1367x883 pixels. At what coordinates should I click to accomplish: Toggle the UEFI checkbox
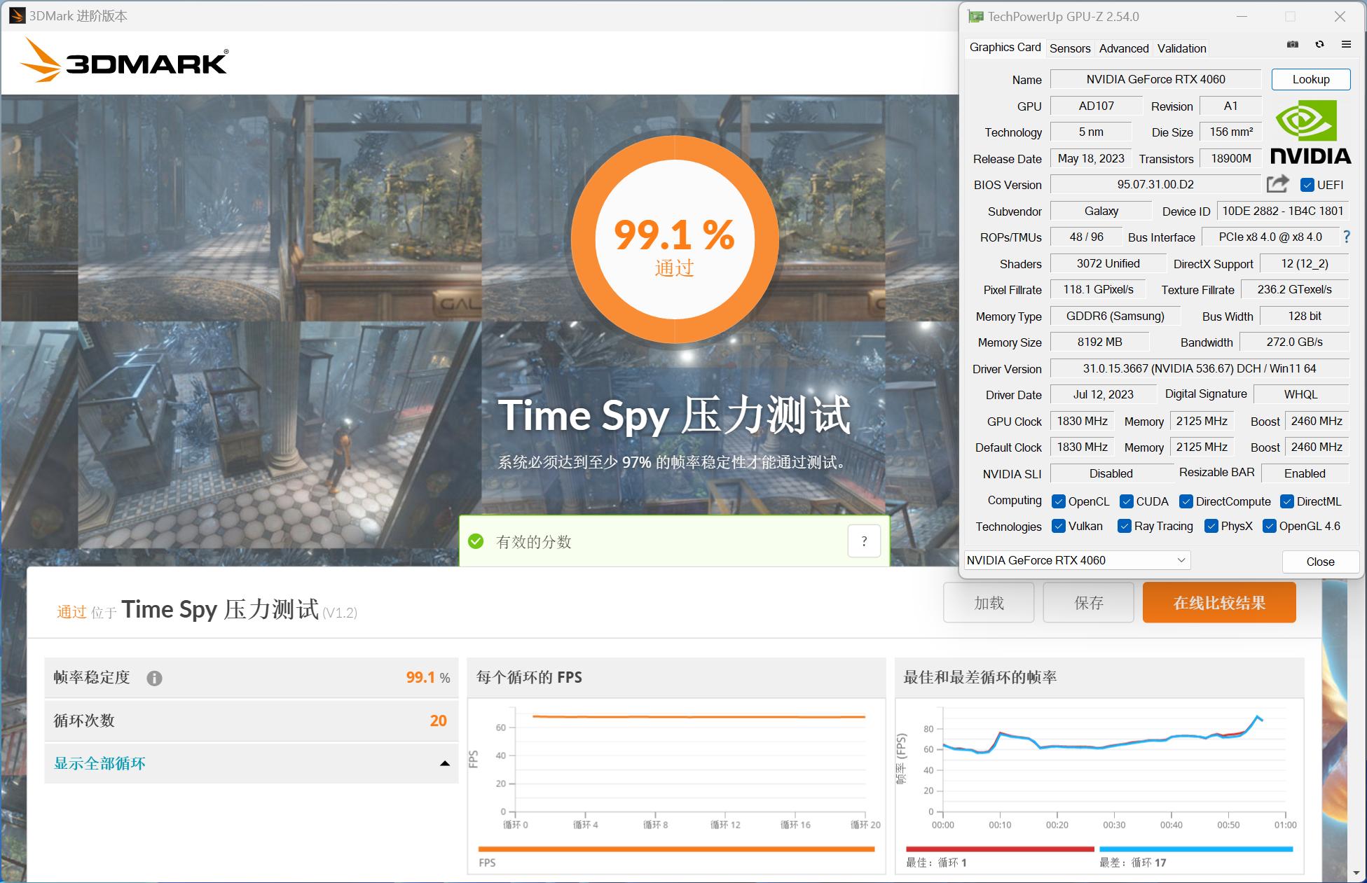[1307, 184]
